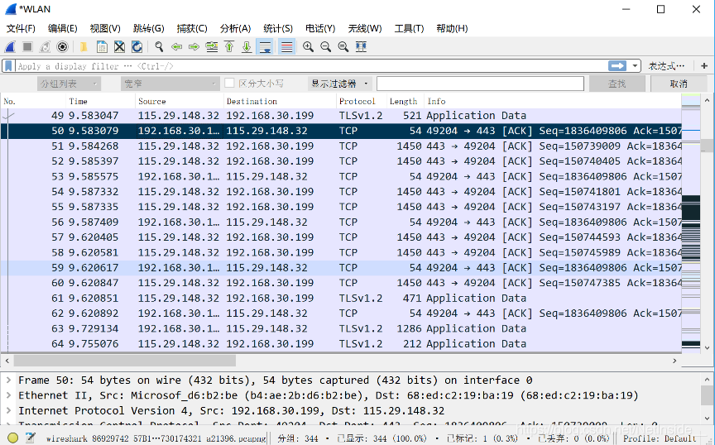
Task: Open 宽窄 character width dropdown
Action: coord(170,84)
